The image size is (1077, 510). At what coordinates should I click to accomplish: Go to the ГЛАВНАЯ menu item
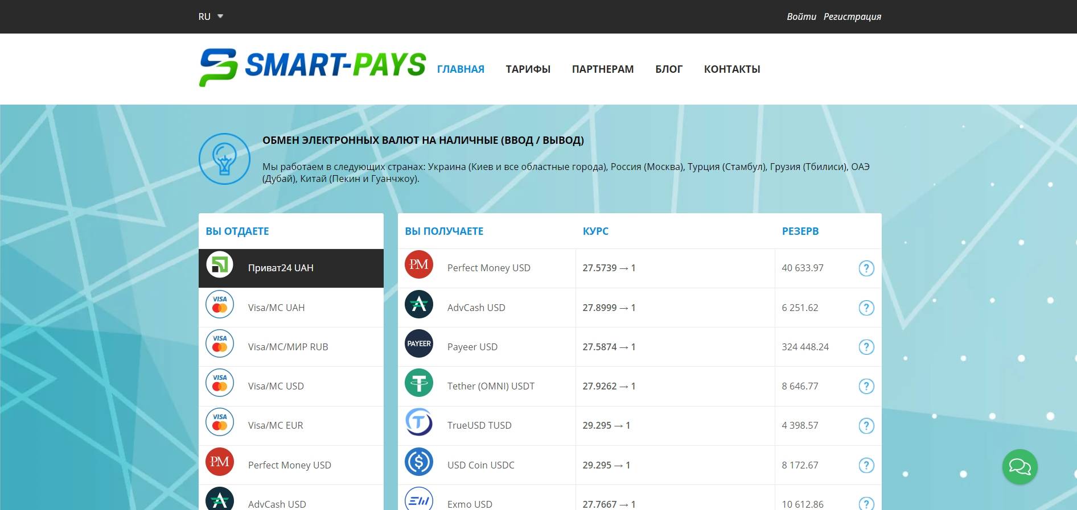point(461,69)
